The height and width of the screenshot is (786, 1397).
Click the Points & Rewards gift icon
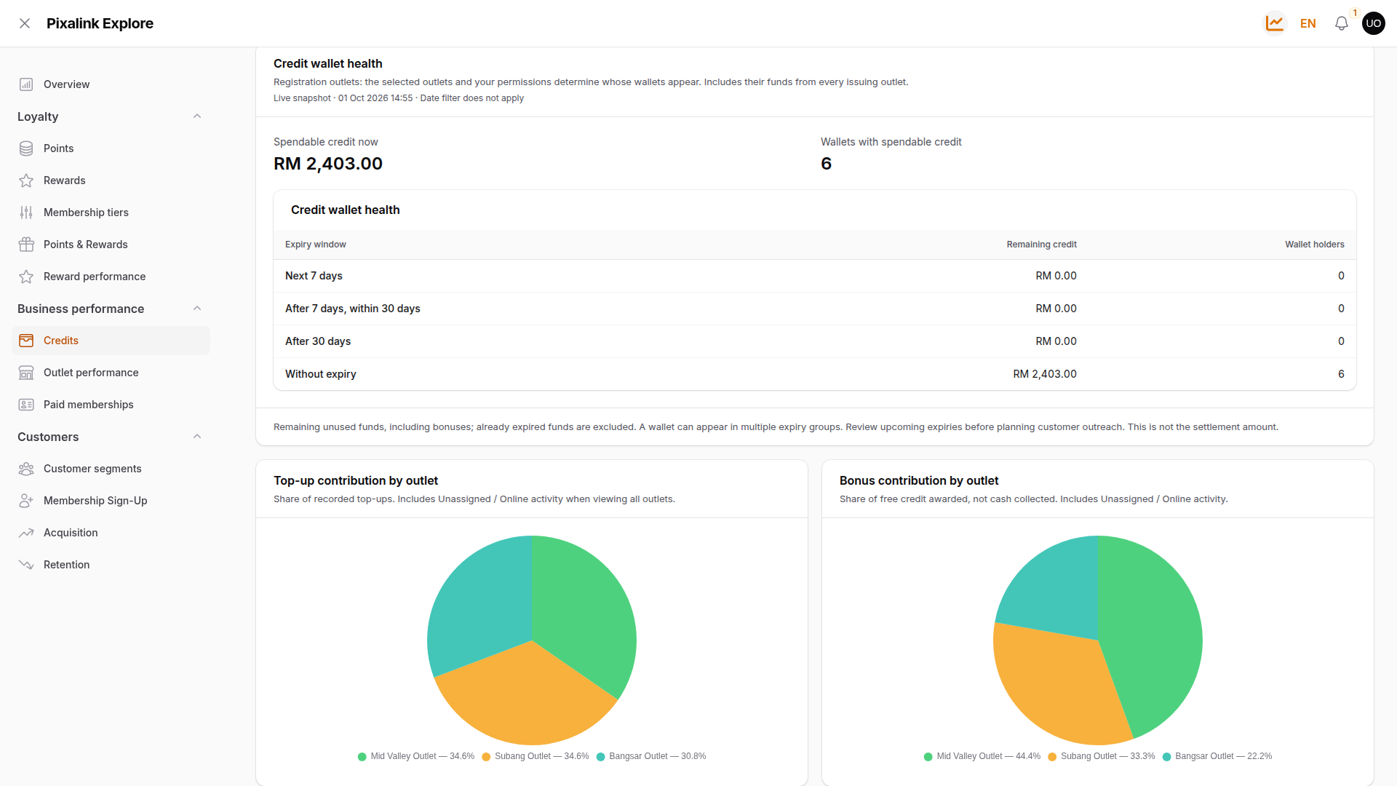(26, 245)
